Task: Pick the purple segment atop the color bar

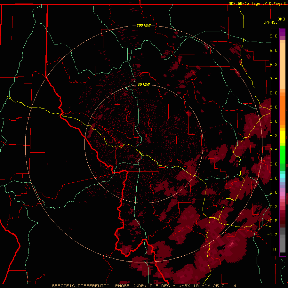Action: pos(283,32)
